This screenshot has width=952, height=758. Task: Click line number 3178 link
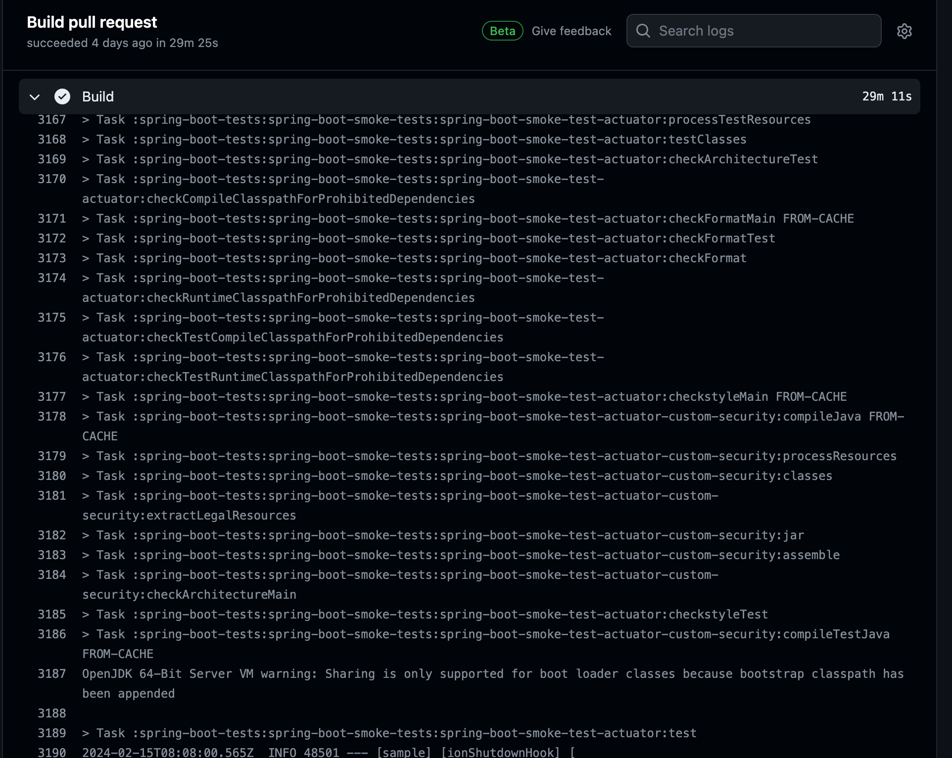click(x=52, y=417)
